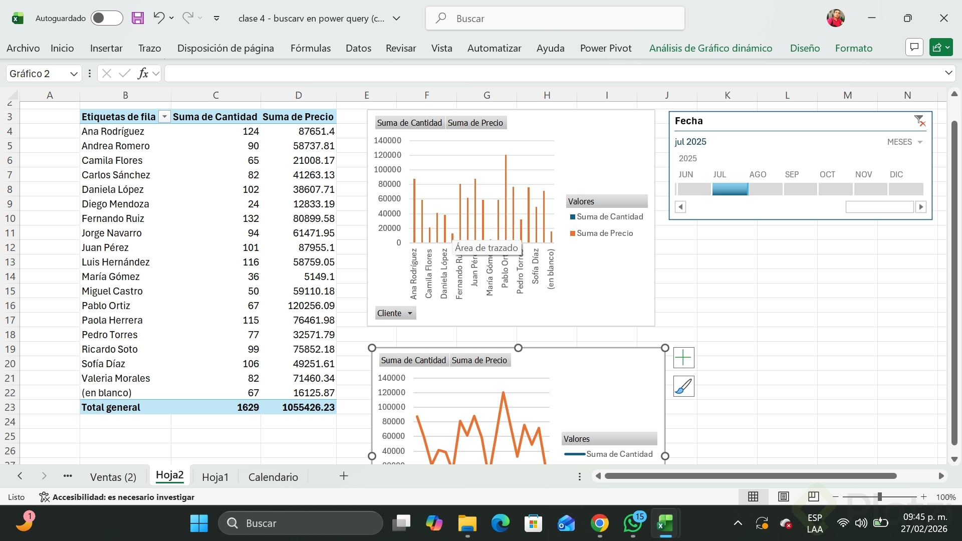Switch to Page Layout view button

784,497
